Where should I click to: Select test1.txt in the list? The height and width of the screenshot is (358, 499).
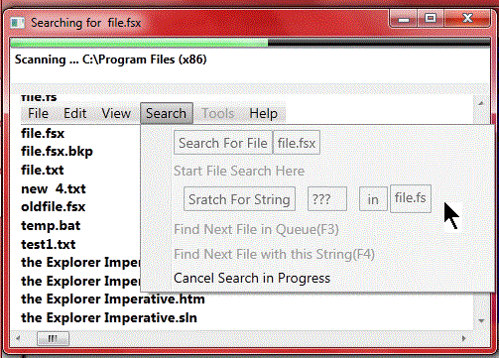pyautogui.click(x=49, y=244)
